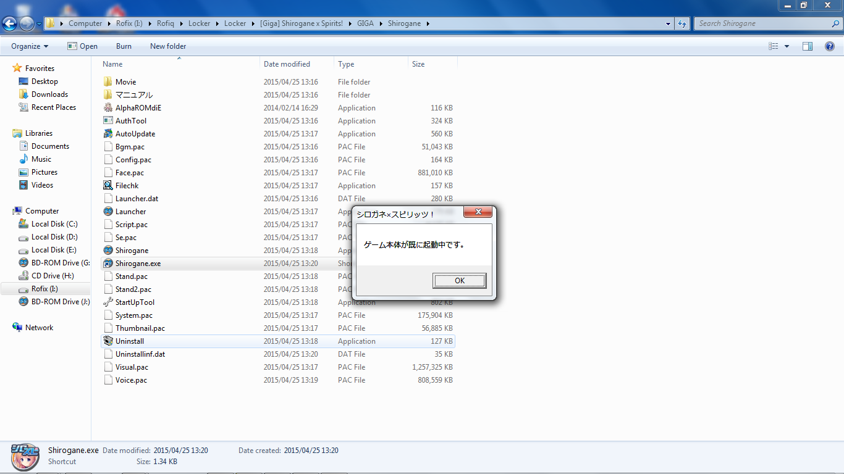Open the address bar history dropdown
The width and height of the screenshot is (844, 474).
(669, 23)
